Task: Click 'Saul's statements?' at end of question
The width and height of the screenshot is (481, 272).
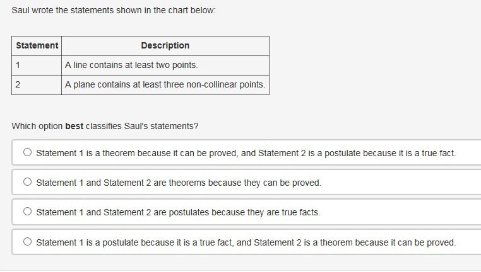Action: tap(161, 126)
